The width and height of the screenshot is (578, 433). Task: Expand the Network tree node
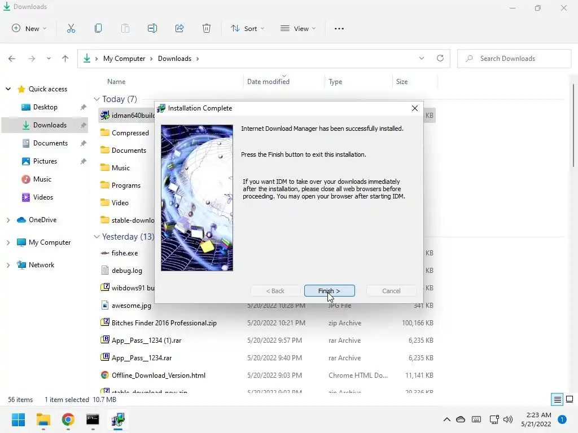[8, 265]
